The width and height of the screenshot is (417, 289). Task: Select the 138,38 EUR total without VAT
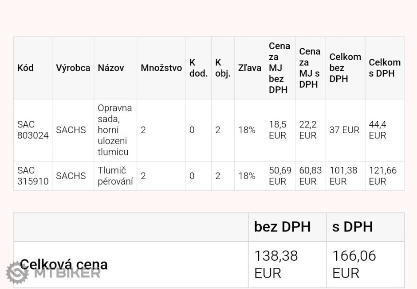(x=276, y=264)
